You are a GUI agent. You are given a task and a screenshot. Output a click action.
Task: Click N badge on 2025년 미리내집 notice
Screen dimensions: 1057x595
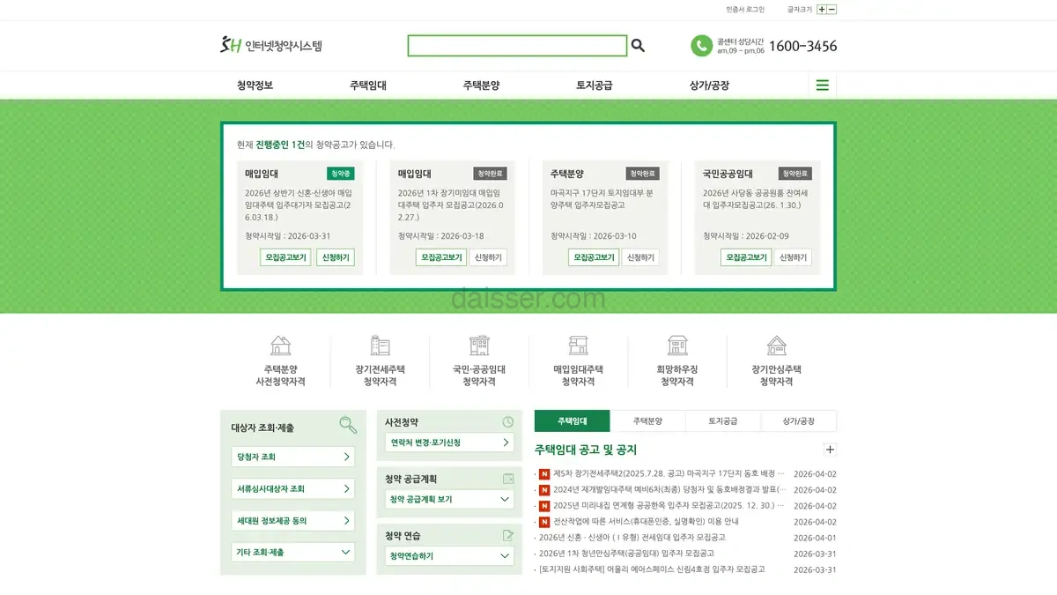(x=544, y=506)
